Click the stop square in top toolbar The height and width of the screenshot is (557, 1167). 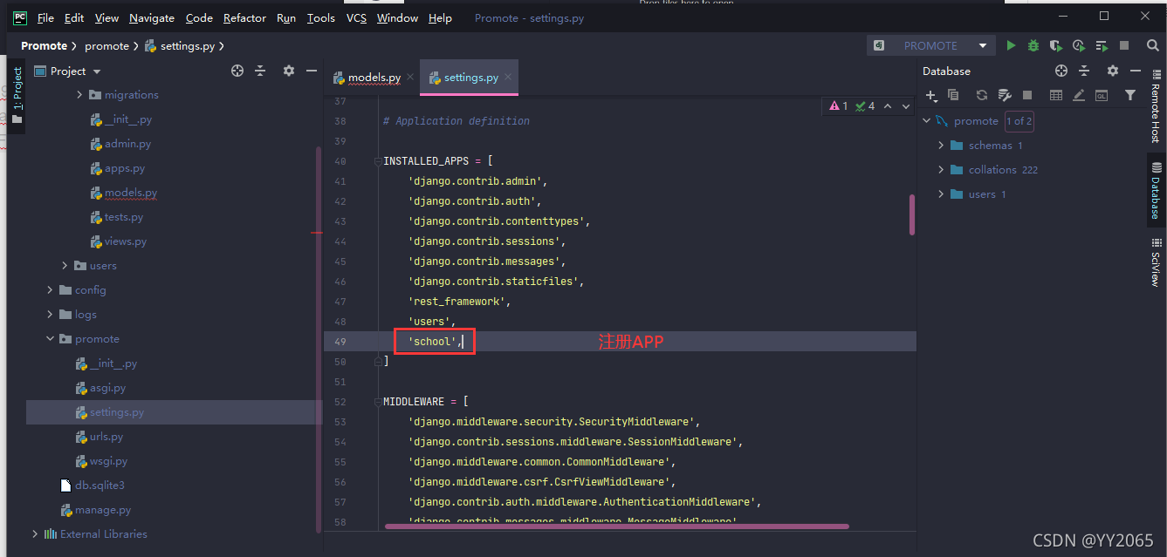pos(1124,45)
